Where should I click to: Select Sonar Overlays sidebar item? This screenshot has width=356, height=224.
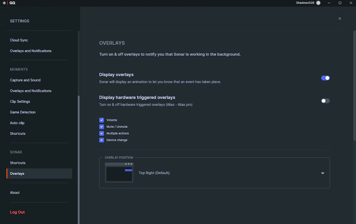pos(39,174)
